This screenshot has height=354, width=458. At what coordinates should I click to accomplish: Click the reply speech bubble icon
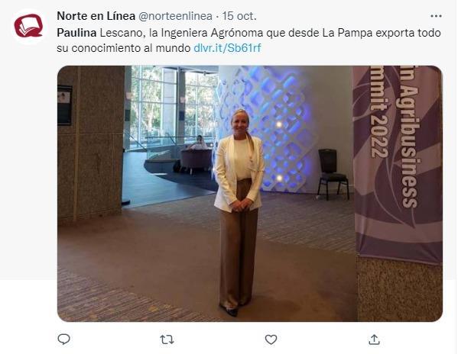click(63, 340)
